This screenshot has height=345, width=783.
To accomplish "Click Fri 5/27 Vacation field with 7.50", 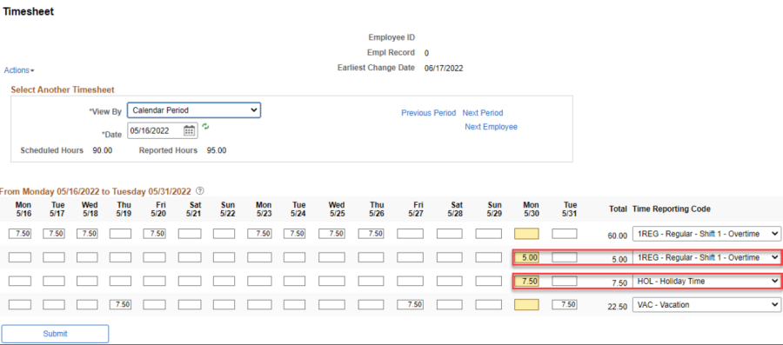I will (410, 305).
